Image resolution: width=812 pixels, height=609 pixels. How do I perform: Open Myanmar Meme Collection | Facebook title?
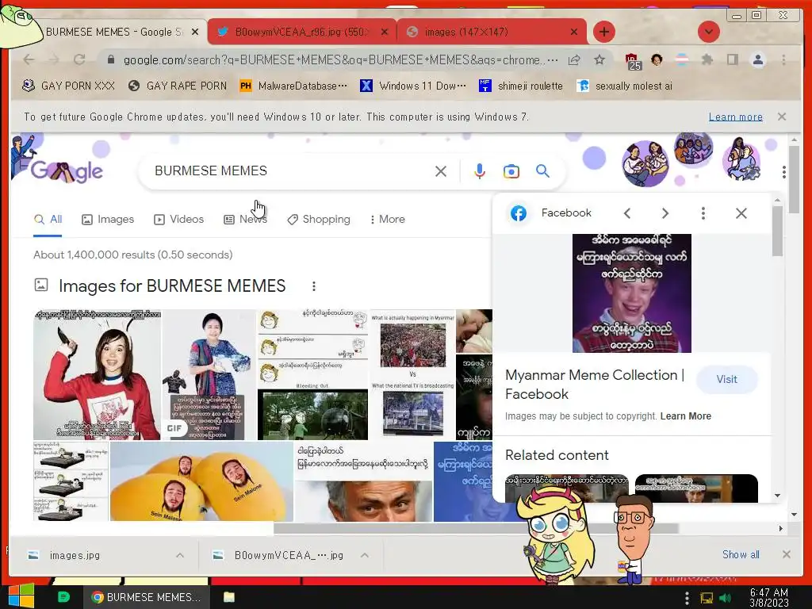point(595,385)
